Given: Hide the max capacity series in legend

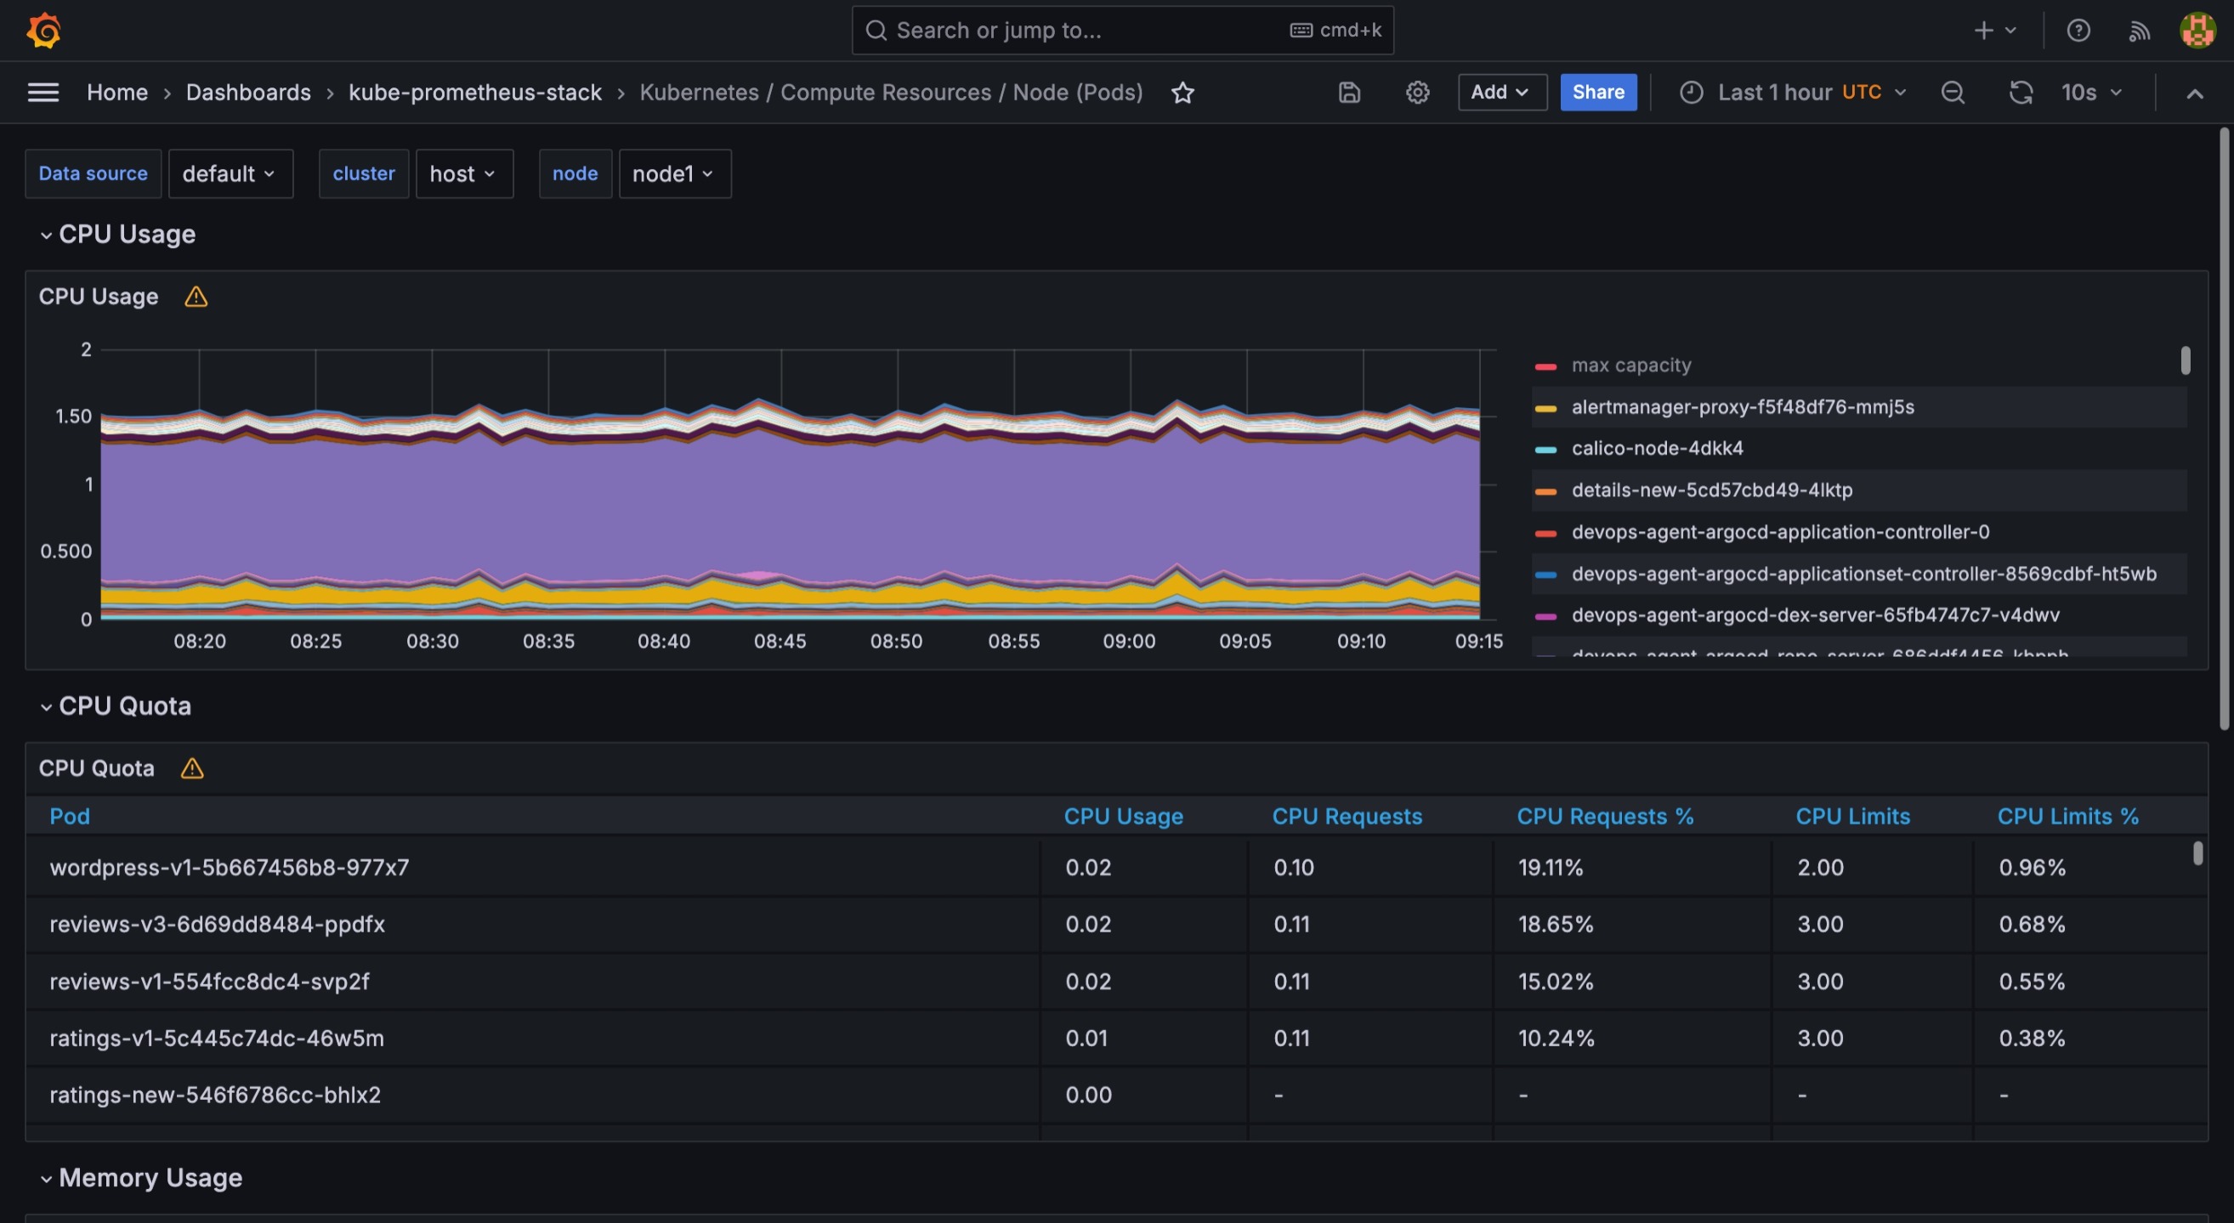Looking at the screenshot, I should [1630, 365].
